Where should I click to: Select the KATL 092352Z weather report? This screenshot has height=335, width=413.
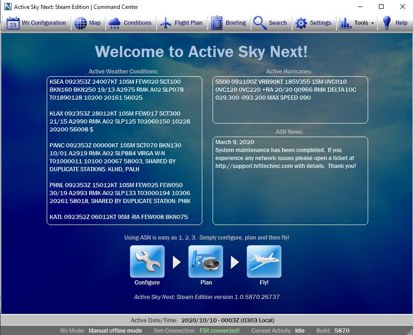point(119,217)
